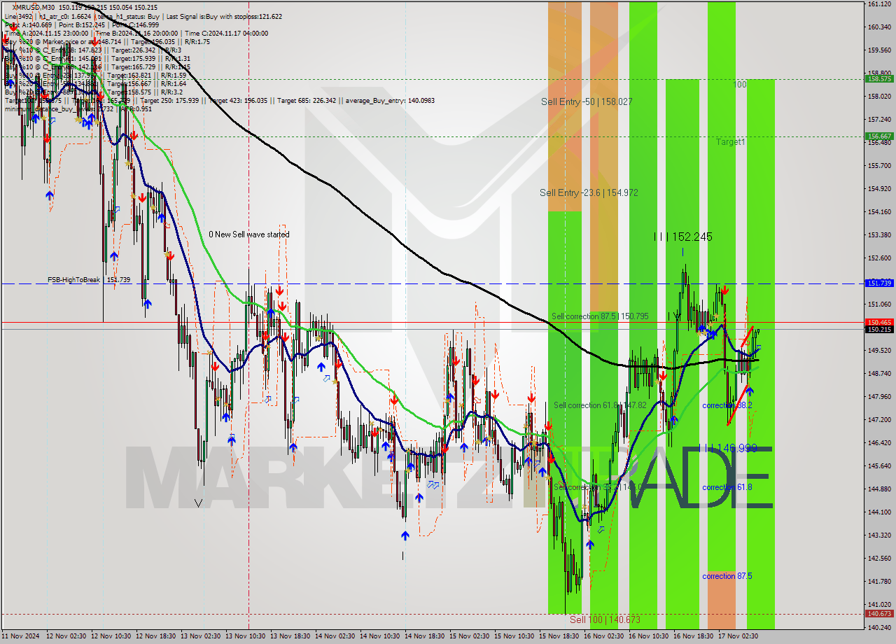This screenshot has width=896, height=644.
Task: Click the '15 Nov 10:30' time label
Action: pos(514,636)
